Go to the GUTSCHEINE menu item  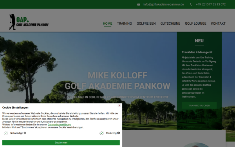point(170,24)
